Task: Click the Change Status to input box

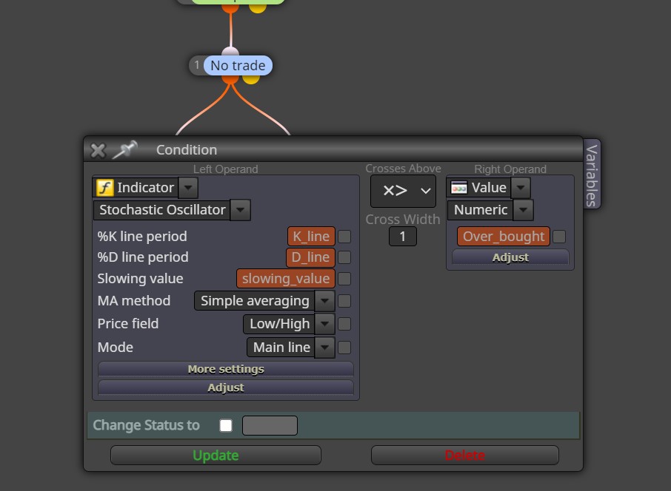Action: click(270, 426)
